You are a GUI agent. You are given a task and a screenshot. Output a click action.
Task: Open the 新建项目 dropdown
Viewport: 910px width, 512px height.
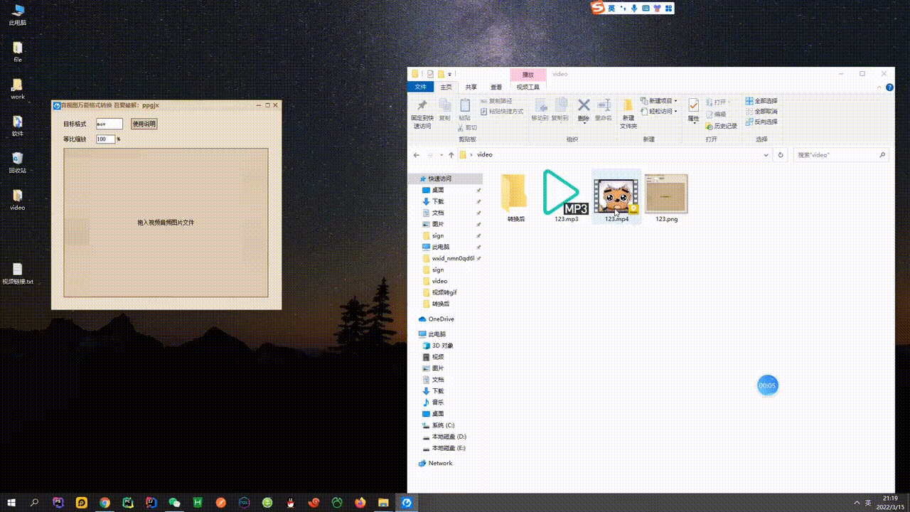tap(658, 101)
